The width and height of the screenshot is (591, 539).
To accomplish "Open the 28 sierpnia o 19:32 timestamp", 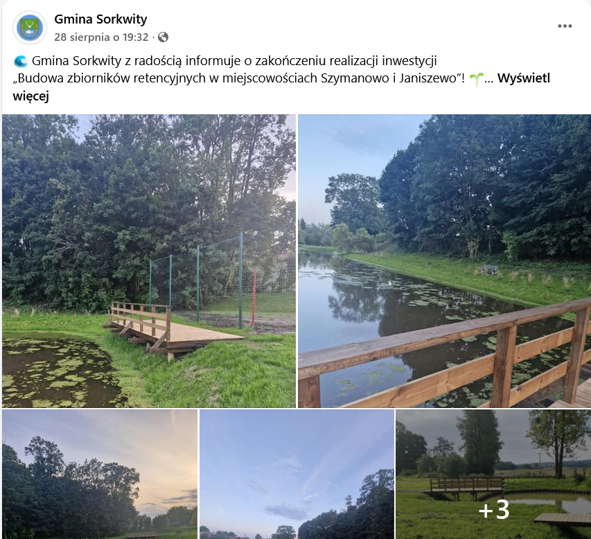I will click(101, 37).
